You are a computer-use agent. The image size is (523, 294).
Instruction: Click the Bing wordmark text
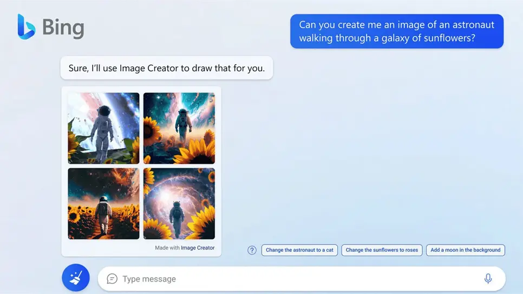click(x=63, y=27)
